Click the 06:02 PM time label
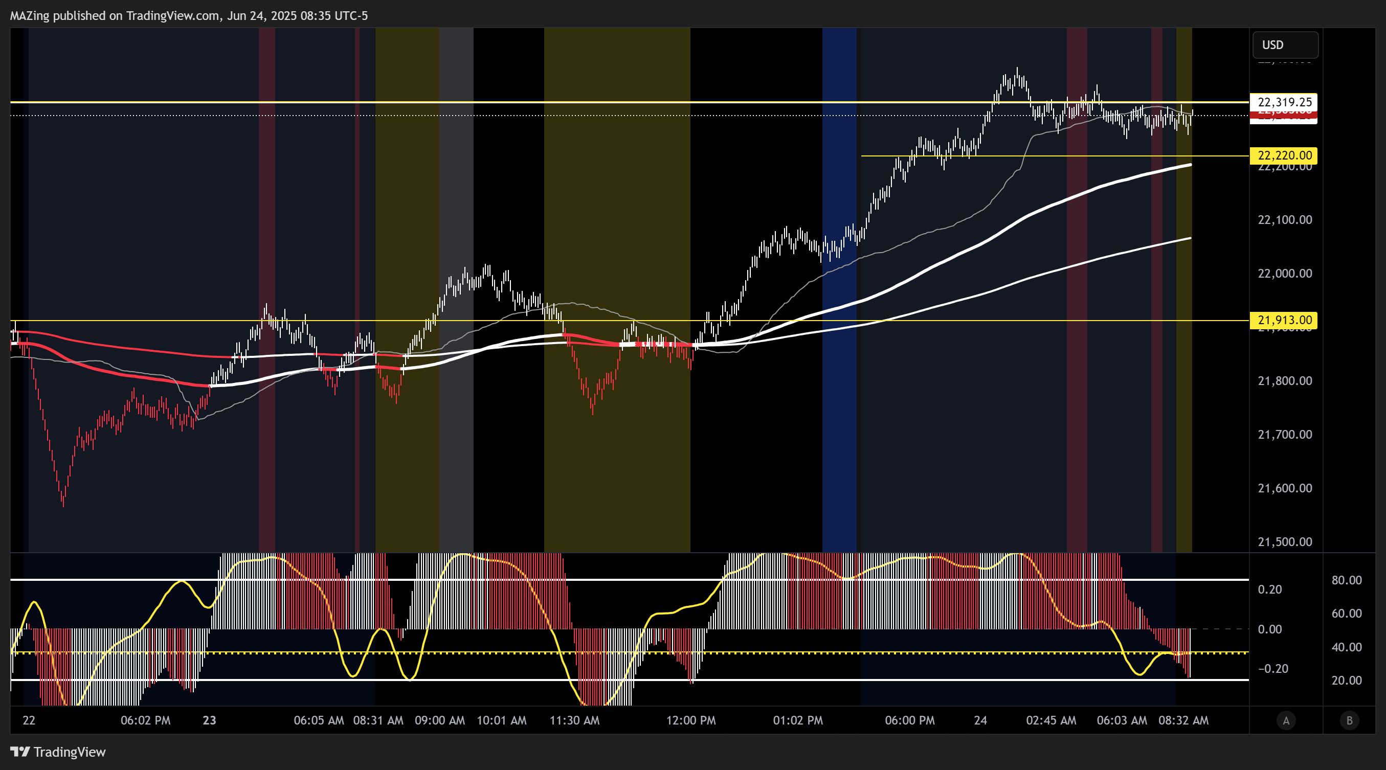This screenshot has height=770, width=1386. (x=145, y=720)
